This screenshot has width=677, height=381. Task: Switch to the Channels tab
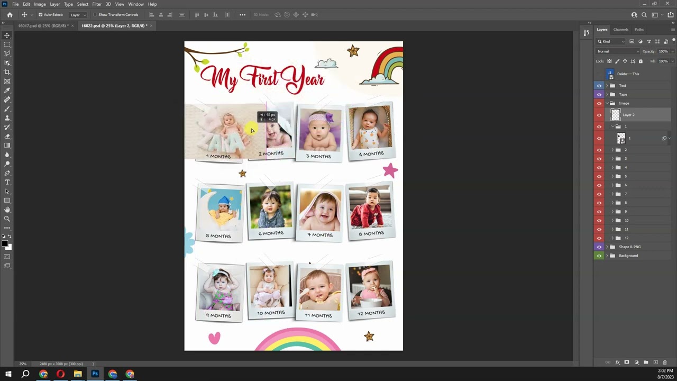coord(621,30)
